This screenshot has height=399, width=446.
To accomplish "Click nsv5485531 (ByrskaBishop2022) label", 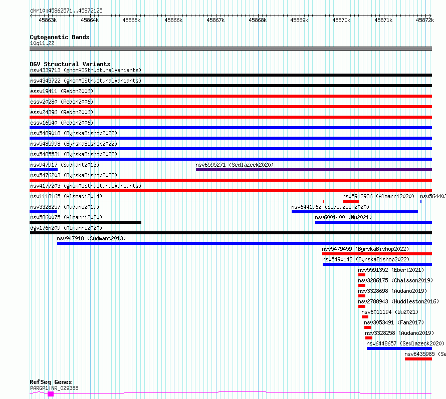I will (74, 154).
